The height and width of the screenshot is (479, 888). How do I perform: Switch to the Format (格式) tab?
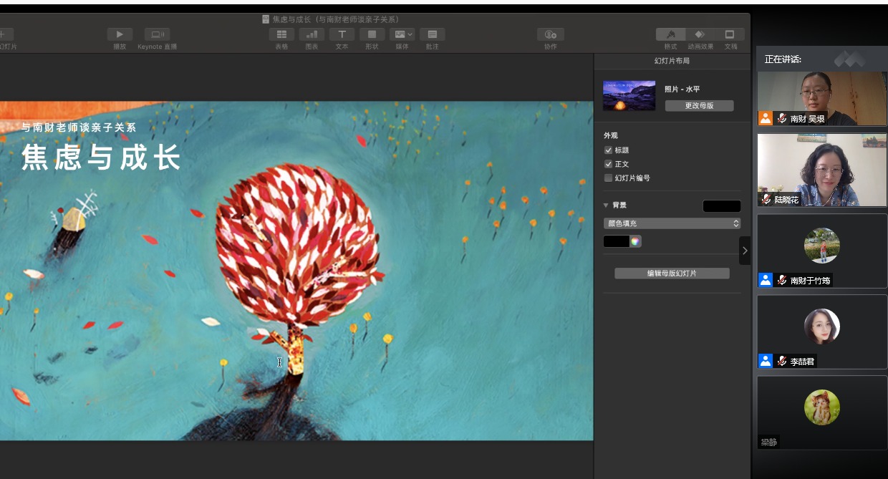click(x=670, y=34)
